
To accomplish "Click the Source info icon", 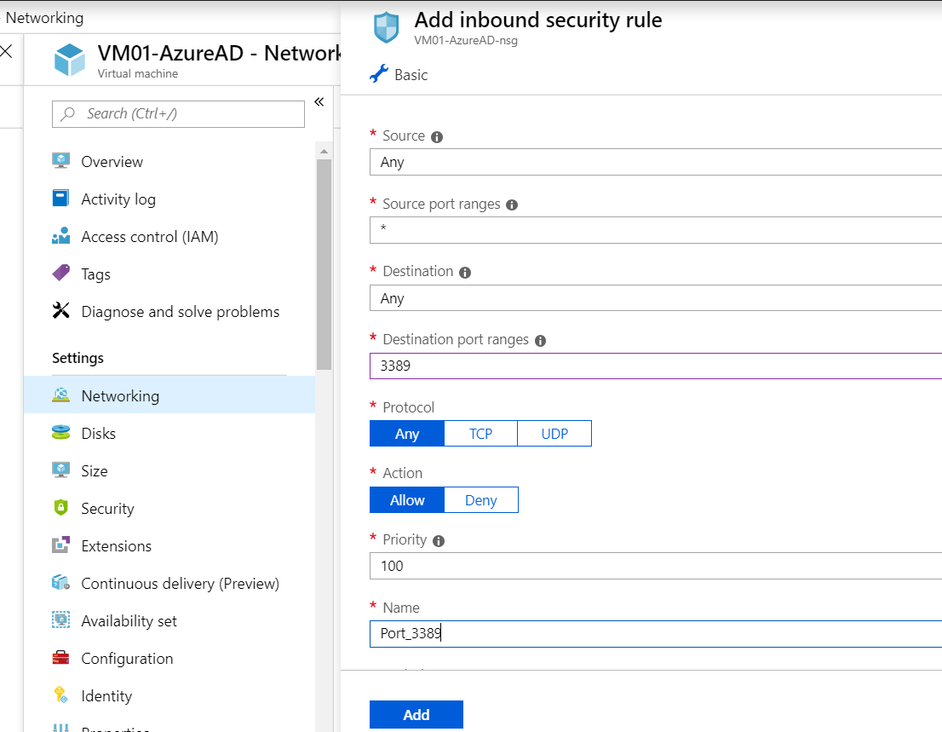I will (x=437, y=136).
